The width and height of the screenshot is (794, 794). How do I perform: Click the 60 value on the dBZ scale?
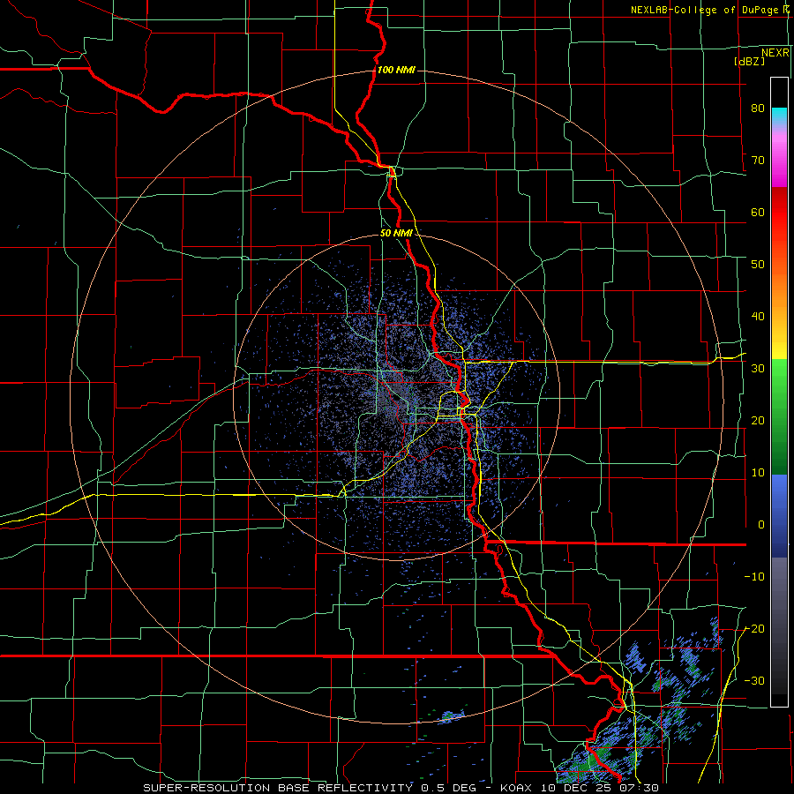pyautogui.click(x=758, y=212)
